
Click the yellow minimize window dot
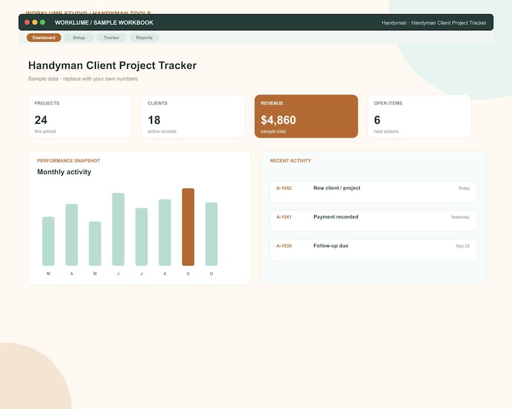coord(35,22)
